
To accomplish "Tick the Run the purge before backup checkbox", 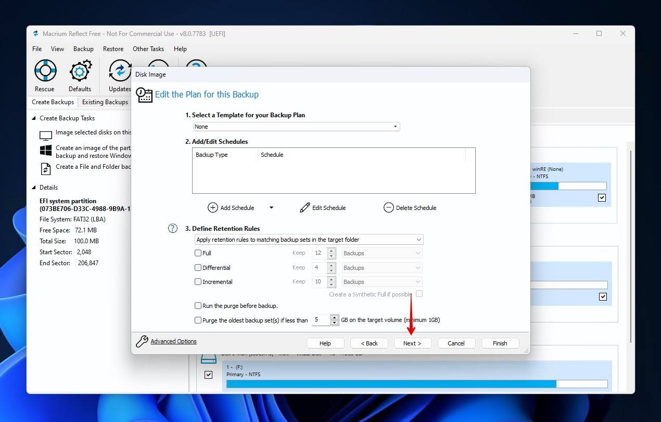I will tap(198, 306).
